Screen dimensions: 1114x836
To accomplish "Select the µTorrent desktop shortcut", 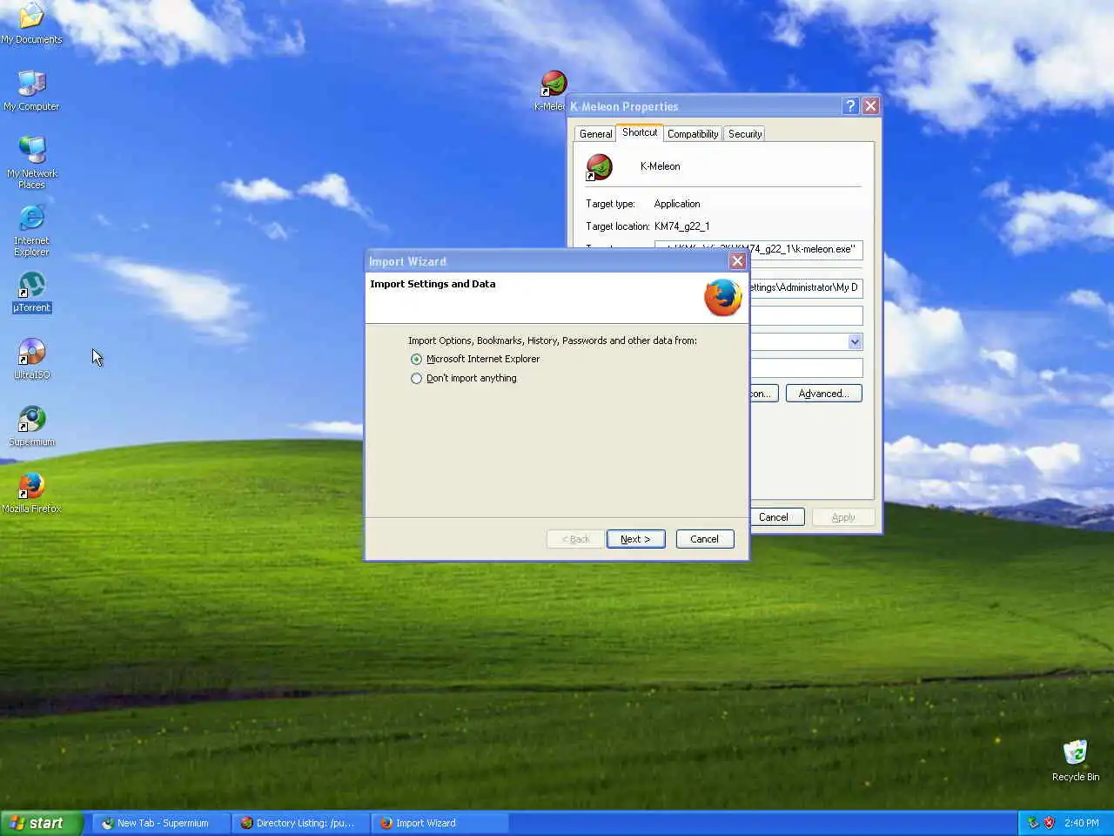I will click(x=31, y=292).
